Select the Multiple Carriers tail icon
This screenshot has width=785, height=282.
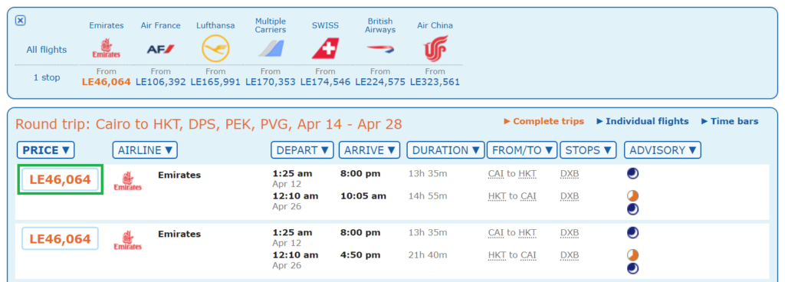click(271, 49)
